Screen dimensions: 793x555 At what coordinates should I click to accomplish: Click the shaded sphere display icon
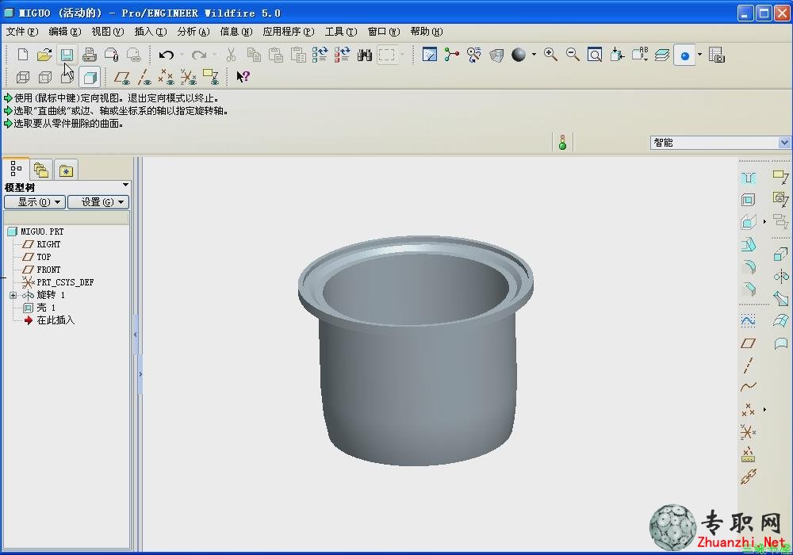tap(519, 55)
